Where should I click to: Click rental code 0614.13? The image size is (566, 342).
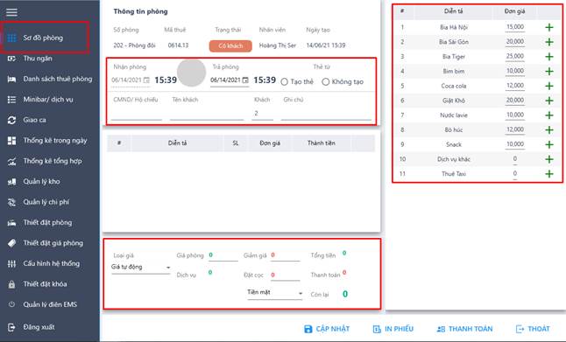pyautogui.click(x=179, y=45)
